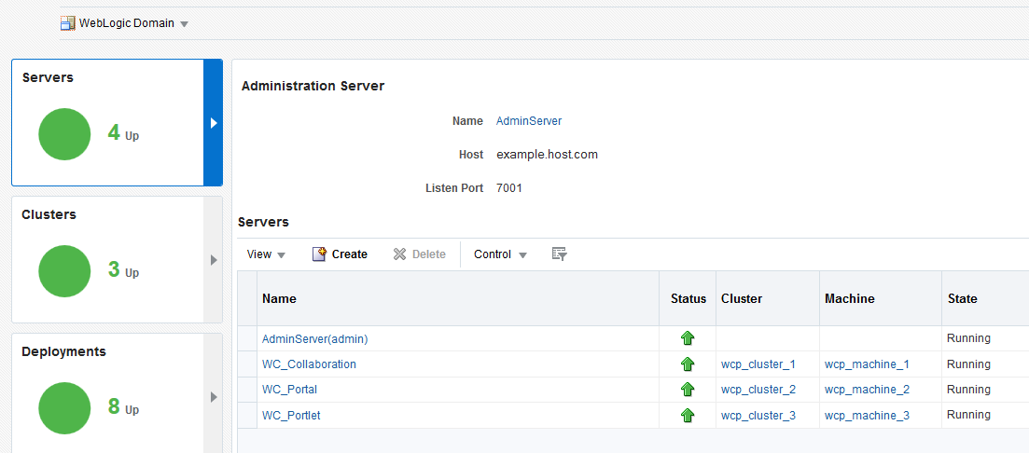Select the row header for WC_Collaboration
The image size is (1029, 453).
click(x=247, y=364)
